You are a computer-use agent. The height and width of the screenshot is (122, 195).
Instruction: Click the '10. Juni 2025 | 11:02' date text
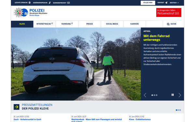tap(136, 117)
